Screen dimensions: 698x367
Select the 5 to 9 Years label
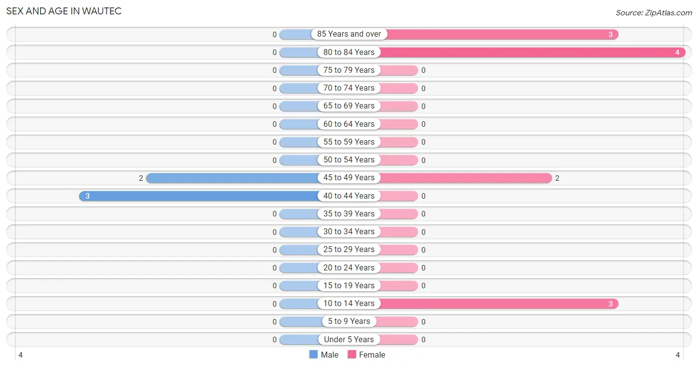pyautogui.click(x=349, y=321)
